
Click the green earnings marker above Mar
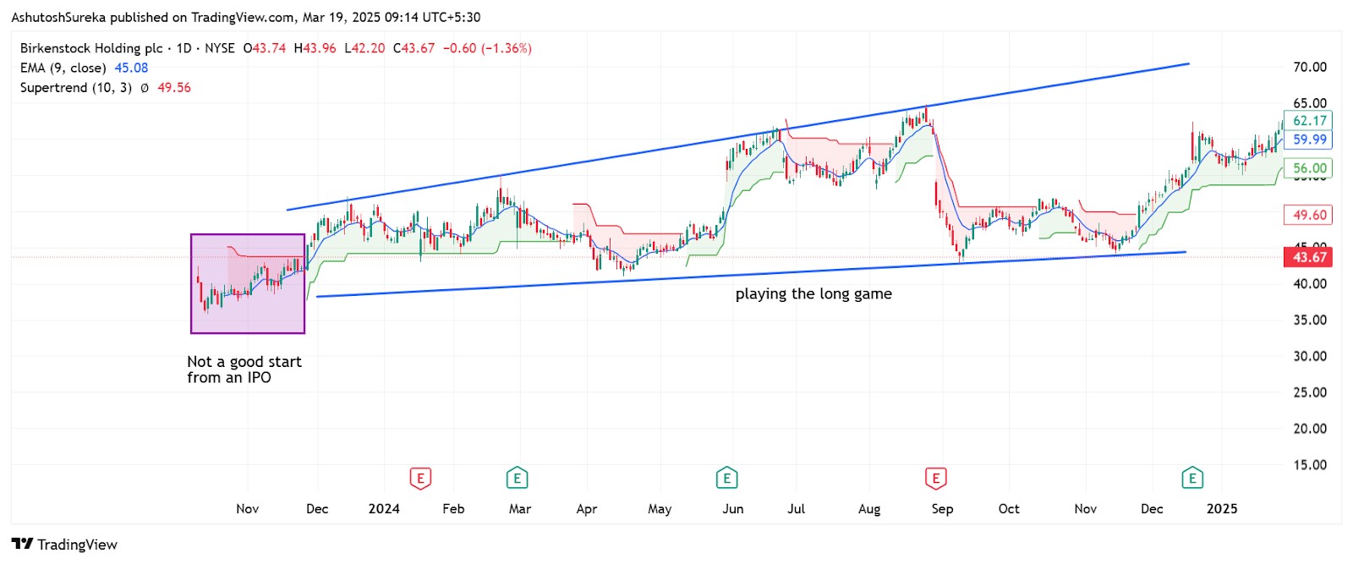[x=518, y=479]
